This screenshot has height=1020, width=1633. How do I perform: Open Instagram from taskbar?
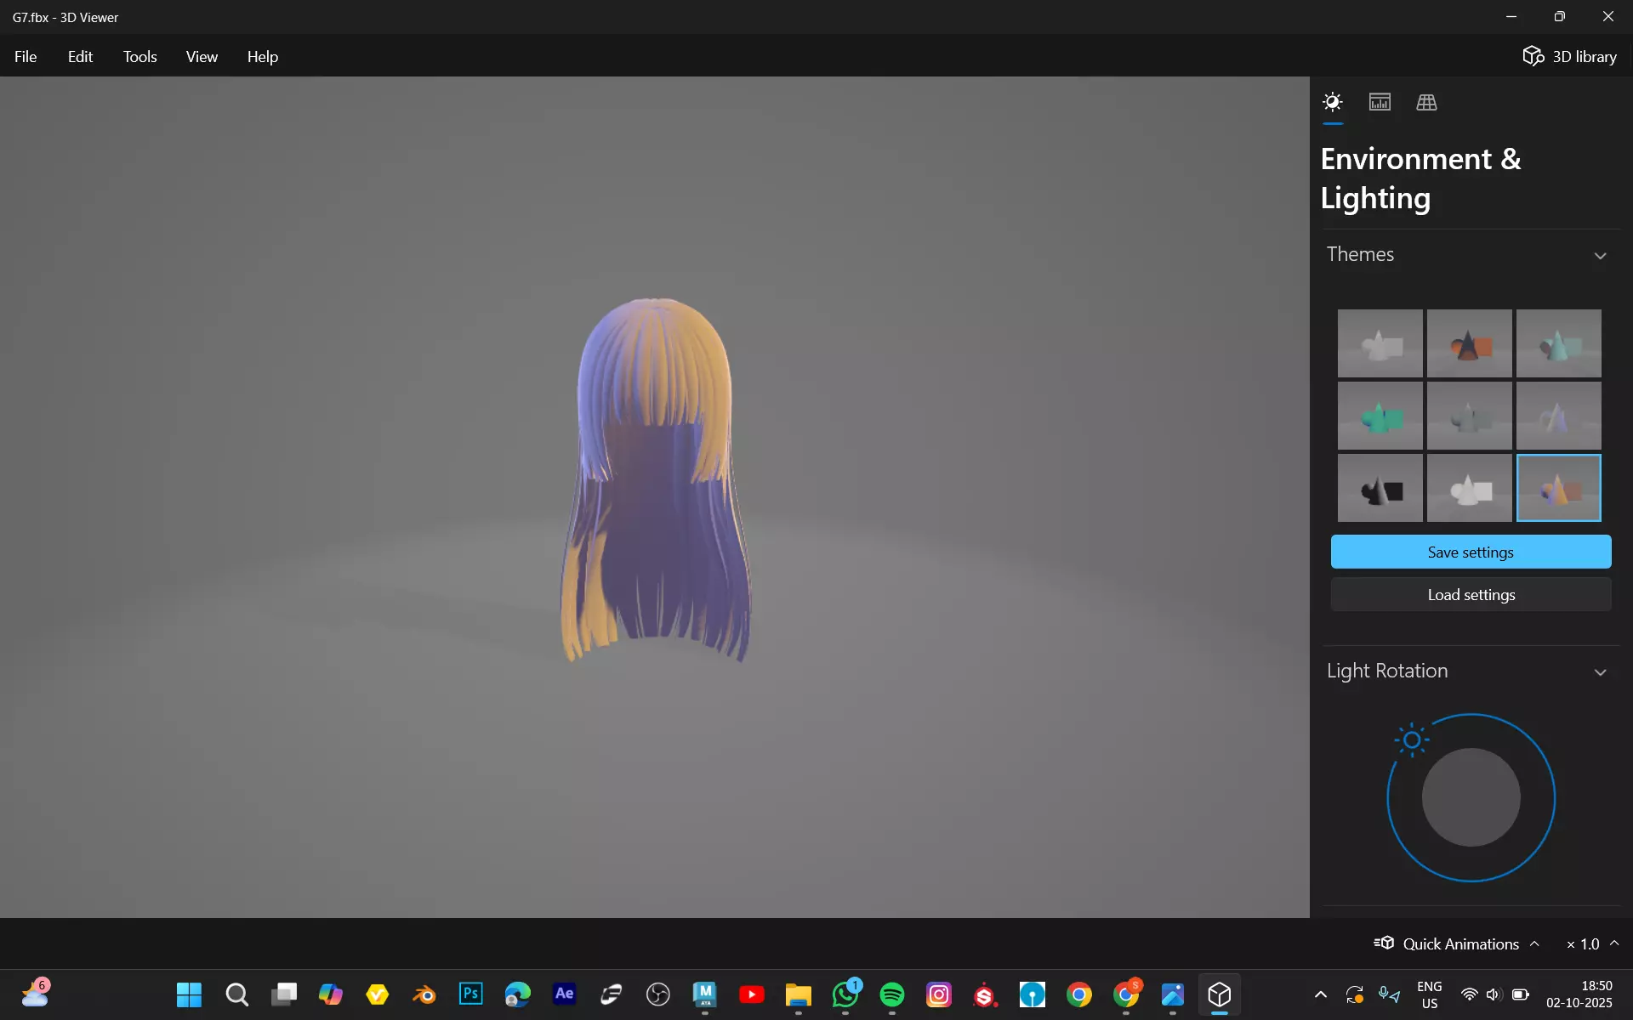point(939,994)
